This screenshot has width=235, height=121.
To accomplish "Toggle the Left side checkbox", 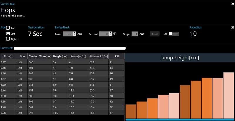I will [x=8, y=34].
